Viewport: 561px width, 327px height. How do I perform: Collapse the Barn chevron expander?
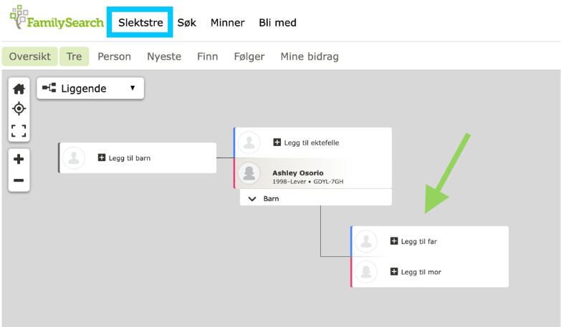point(252,199)
